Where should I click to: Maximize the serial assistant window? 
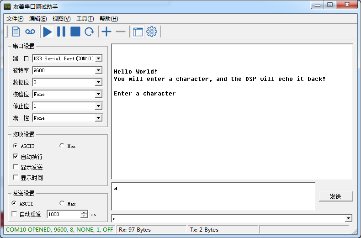pyautogui.click(x=330, y=5)
